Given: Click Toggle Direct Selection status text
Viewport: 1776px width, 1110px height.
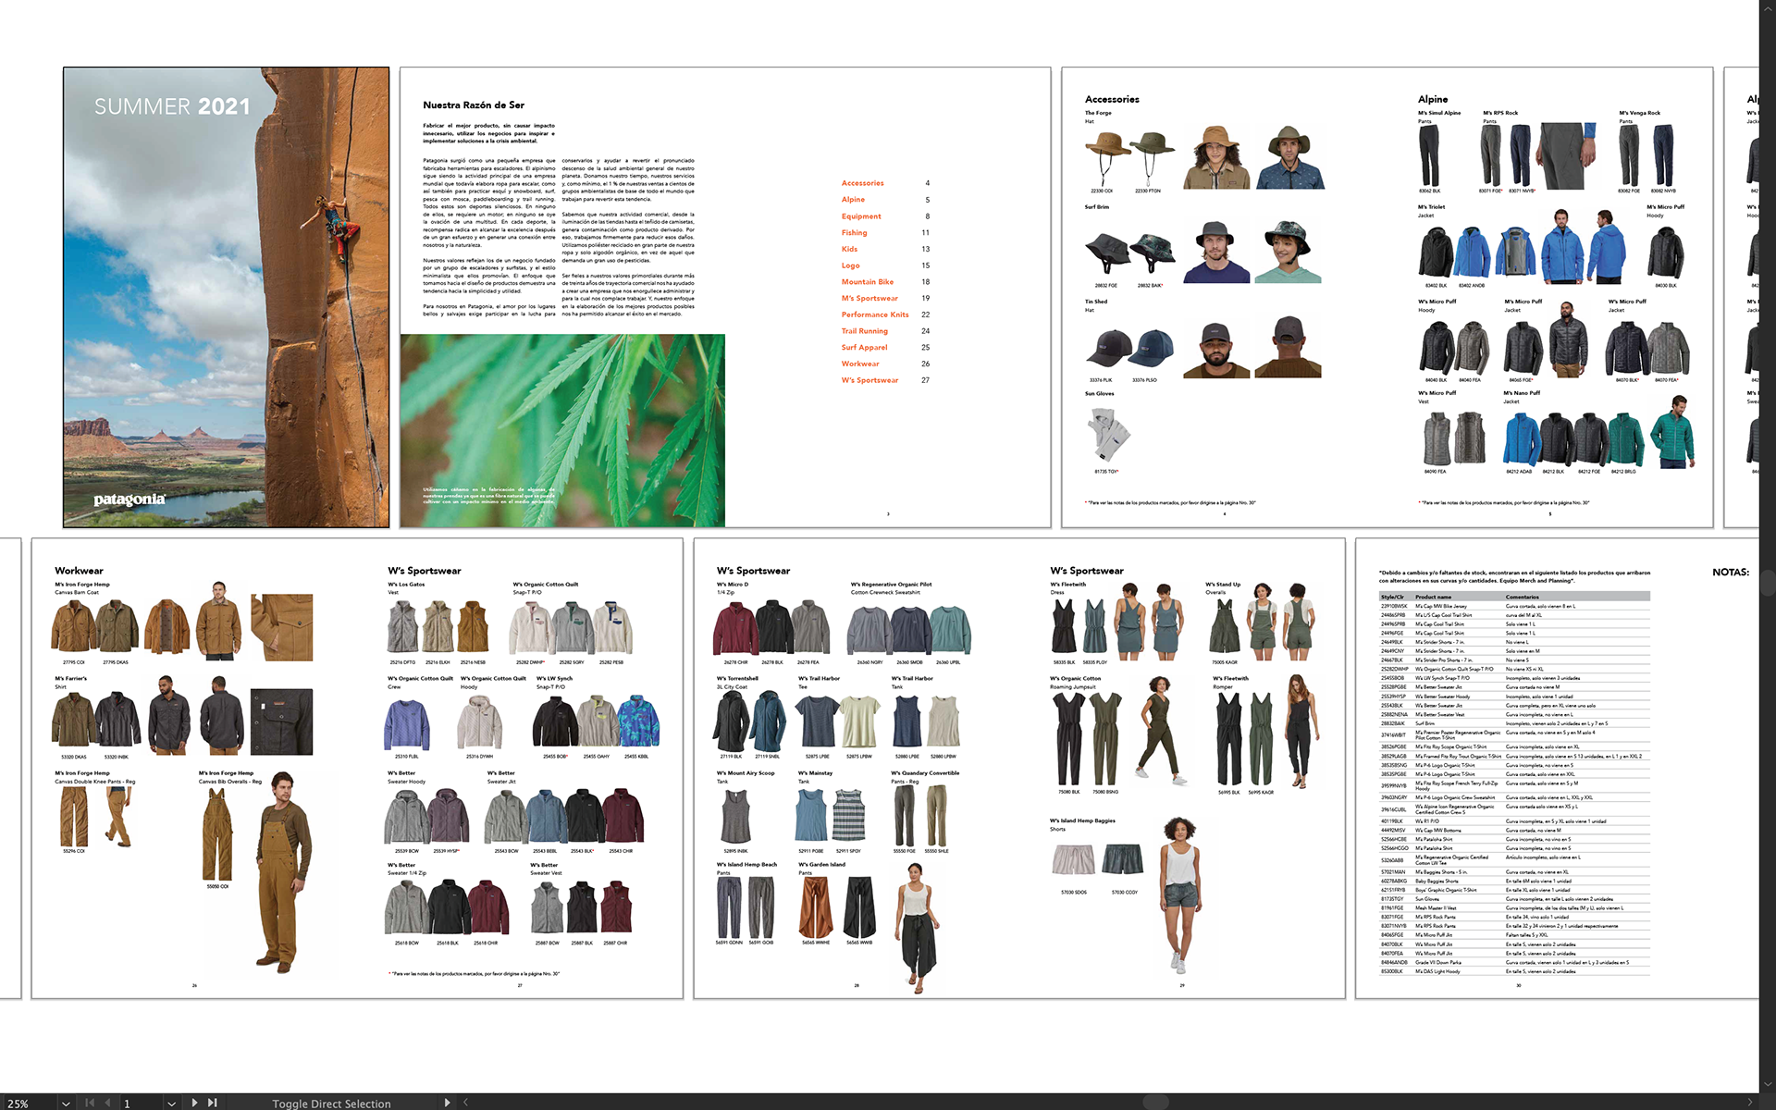Looking at the screenshot, I should coord(331,1104).
